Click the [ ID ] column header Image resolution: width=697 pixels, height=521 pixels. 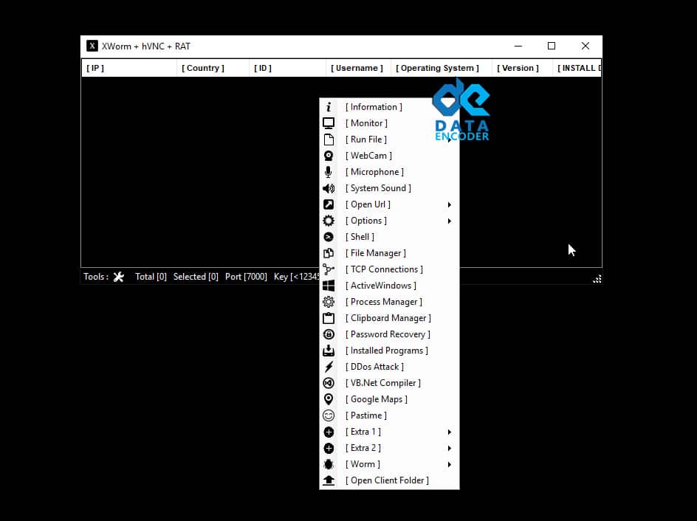288,68
